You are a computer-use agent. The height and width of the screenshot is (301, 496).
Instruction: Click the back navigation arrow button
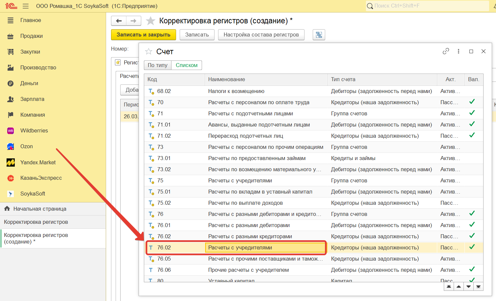[x=119, y=21]
